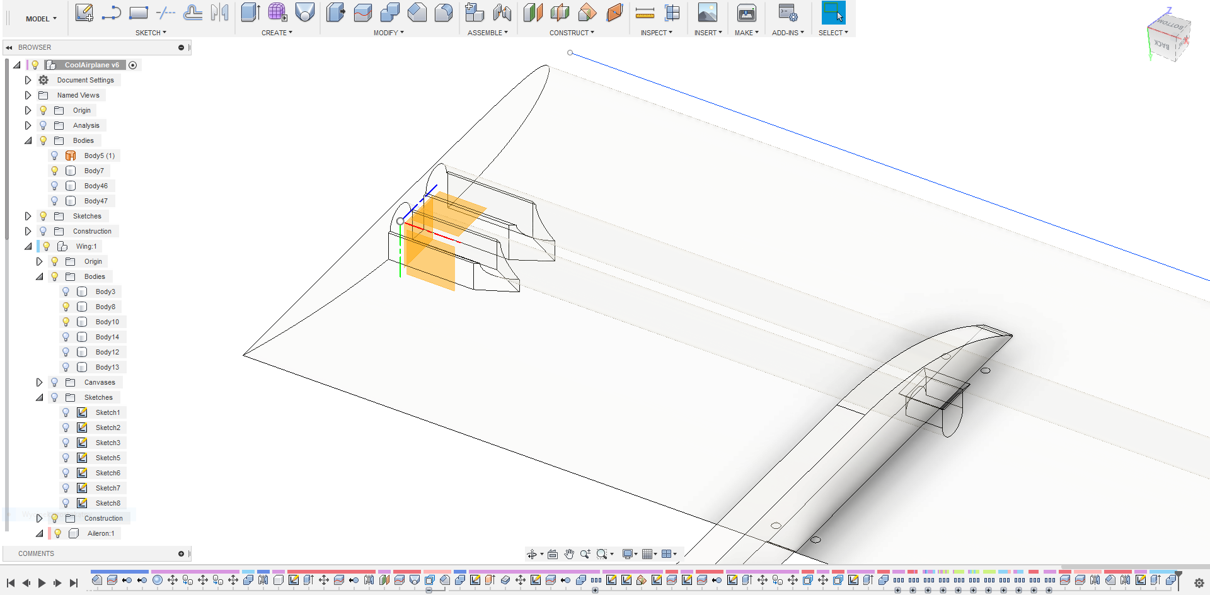The width and height of the screenshot is (1210, 595).
Task: Step timeline back one feature
Action: [26, 583]
